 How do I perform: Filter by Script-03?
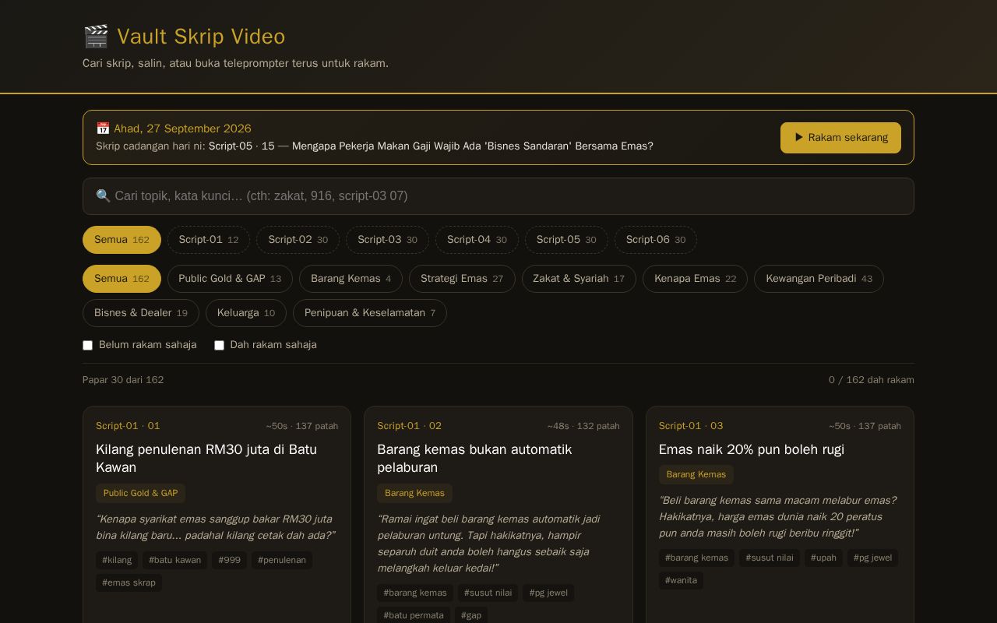pos(387,240)
